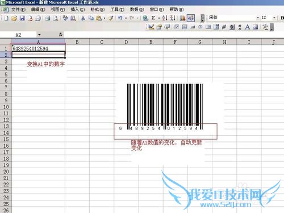Viewport: 284px width, 213px height.
Task: Select the Check Box control tool
Action: click(177, 27)
